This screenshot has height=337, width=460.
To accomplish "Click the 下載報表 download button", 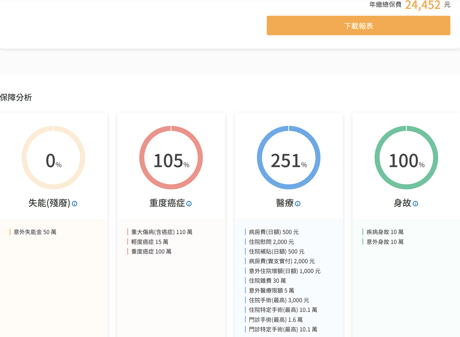I will 358,26.
